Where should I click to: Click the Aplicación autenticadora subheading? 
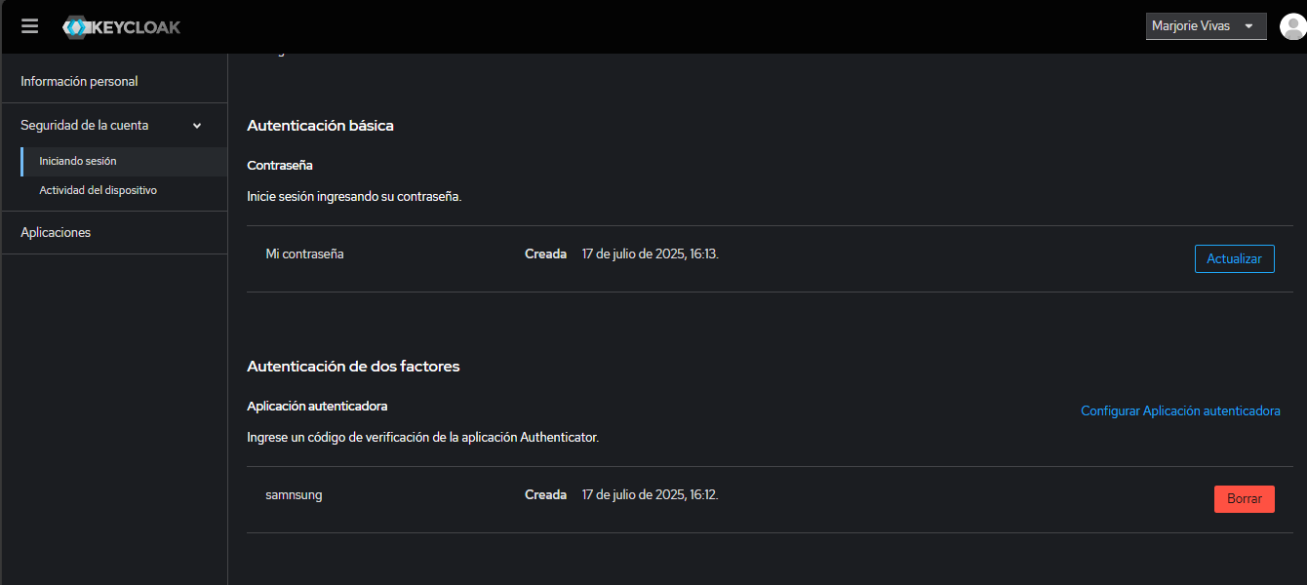[x=317, y=406]
